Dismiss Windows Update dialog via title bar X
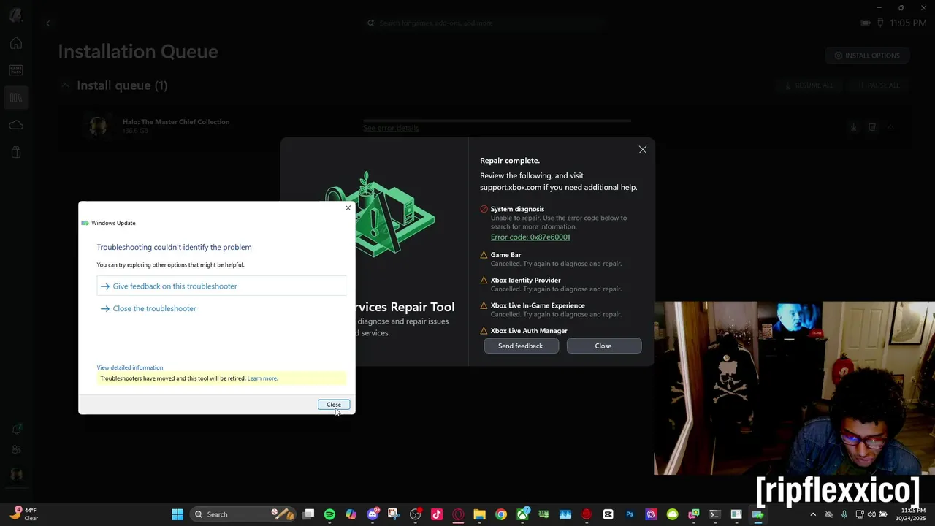The height and width of the screenshot is (526, 935). (348, 208)
